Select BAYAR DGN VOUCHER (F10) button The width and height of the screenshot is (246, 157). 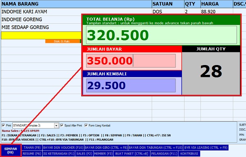(63, 148)
